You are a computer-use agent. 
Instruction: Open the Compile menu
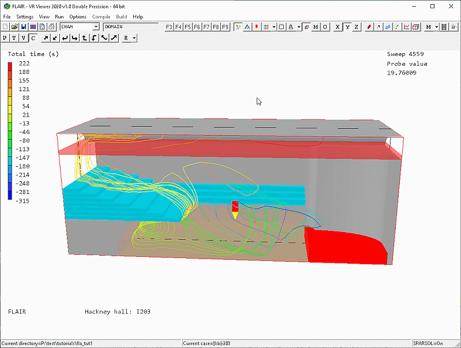point(101,17)
